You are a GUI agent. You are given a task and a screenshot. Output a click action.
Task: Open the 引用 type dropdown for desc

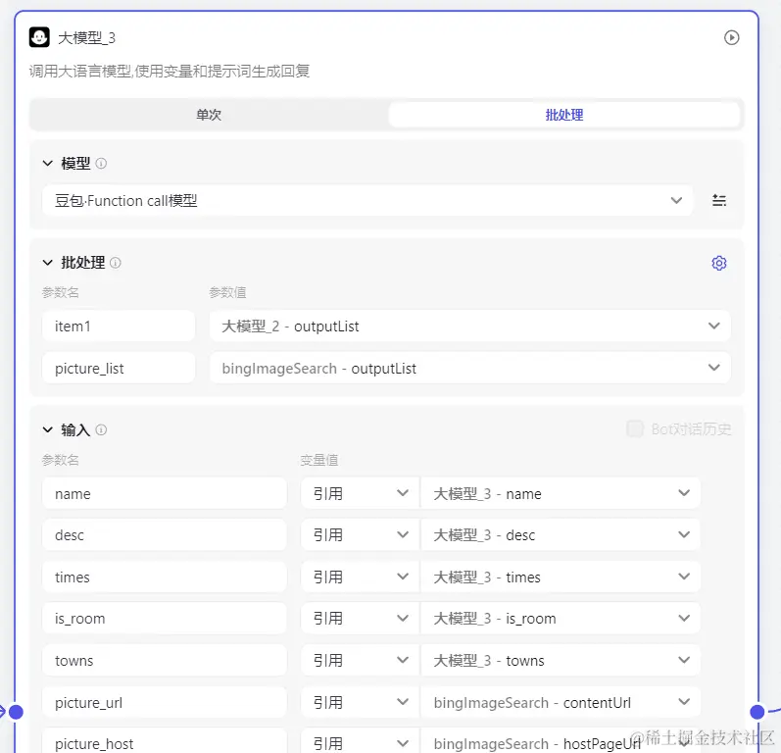(360, 534)
